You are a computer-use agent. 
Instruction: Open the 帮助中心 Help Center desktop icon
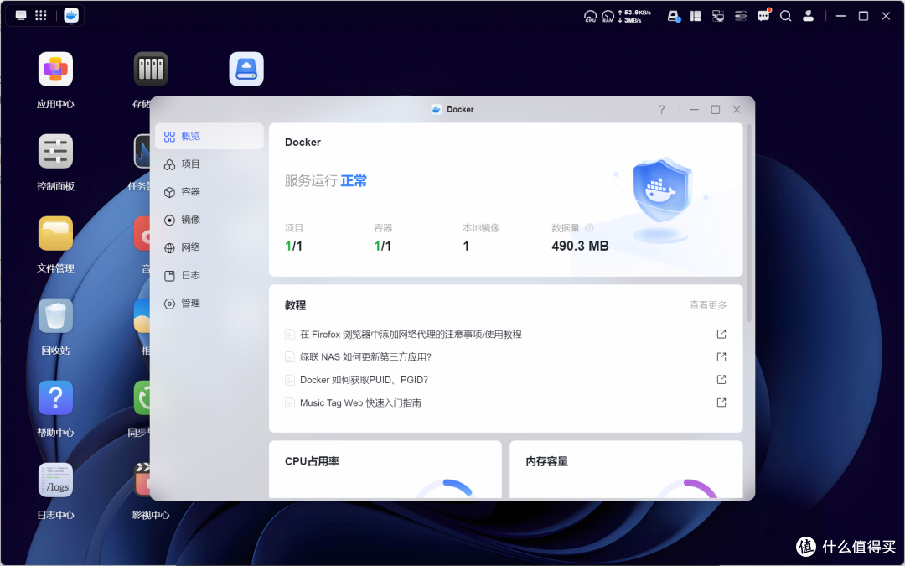click(55, 398)
